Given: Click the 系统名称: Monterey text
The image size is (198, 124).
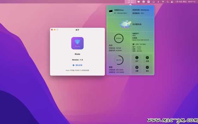Looking at the screenshot, I should pos(141,10).
